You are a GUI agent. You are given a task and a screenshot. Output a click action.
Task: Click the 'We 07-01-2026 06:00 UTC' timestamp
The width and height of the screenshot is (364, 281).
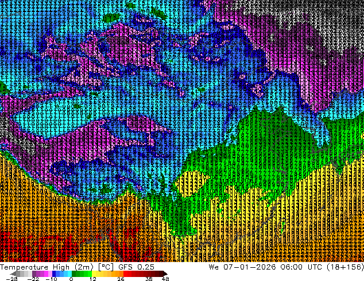[x=265, y=267]
